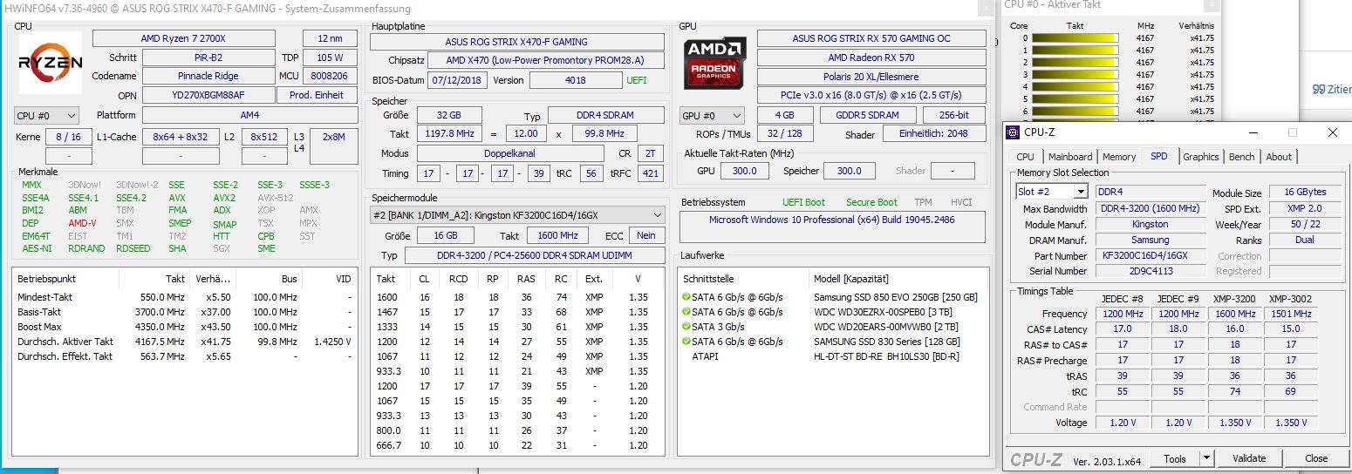Click the Polaris 20 XL/Ellesmere field
The width and height of the screenshot is (1352, 474).
tap(871, 76)
